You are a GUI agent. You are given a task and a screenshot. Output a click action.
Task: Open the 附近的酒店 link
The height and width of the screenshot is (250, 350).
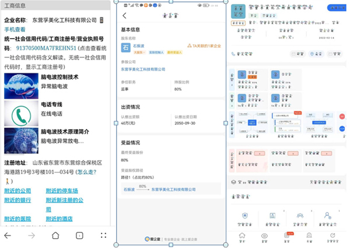[59, 218]
